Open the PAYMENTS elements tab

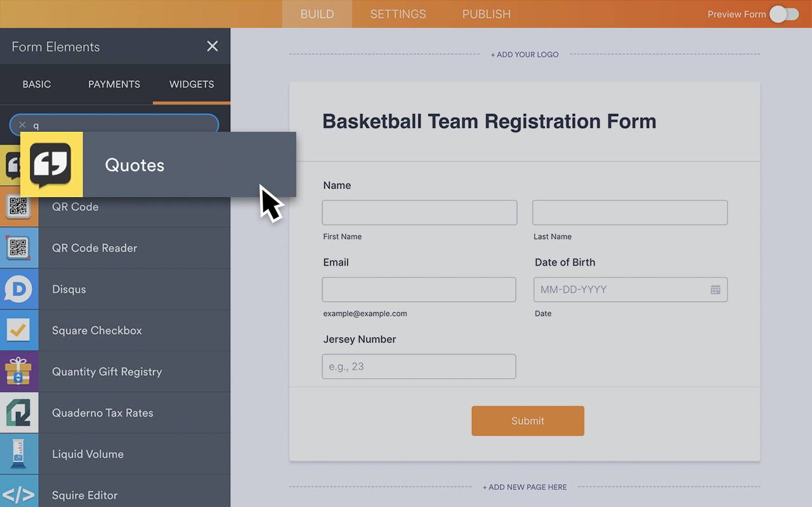click(x=114, y=84)
